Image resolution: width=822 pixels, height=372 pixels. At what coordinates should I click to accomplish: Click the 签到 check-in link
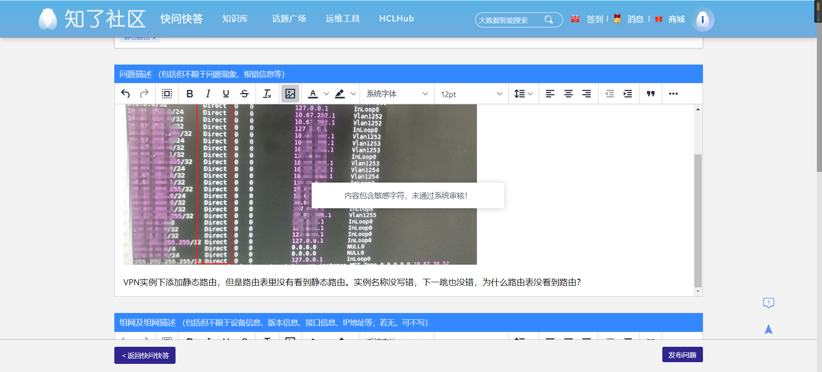[x=595, y=19]
